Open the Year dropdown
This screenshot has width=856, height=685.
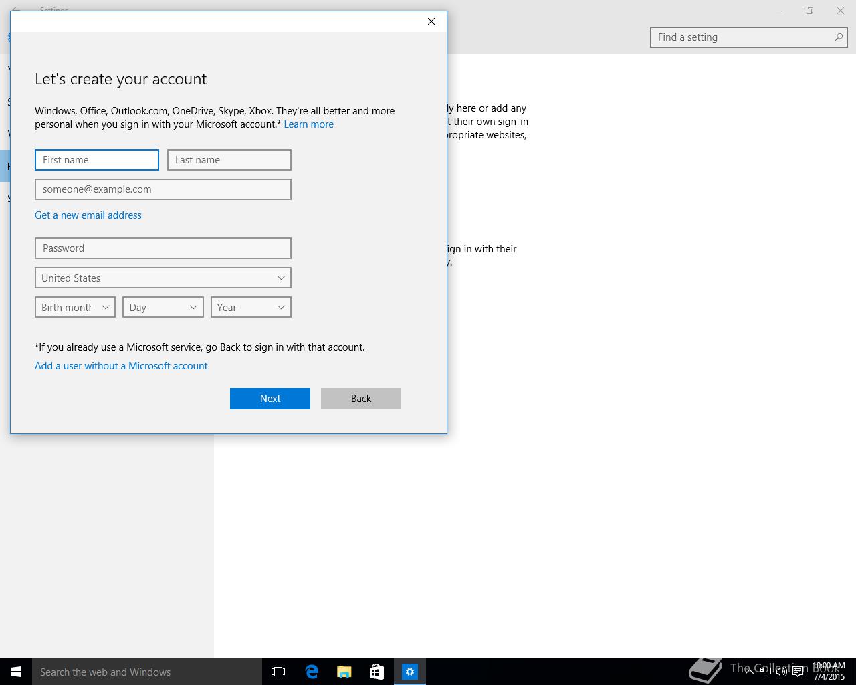click(x=251, y=307)
